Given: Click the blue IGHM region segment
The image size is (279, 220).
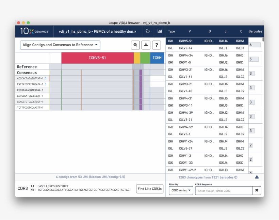Looking at the screenshot, I should (x=157, y=58).
